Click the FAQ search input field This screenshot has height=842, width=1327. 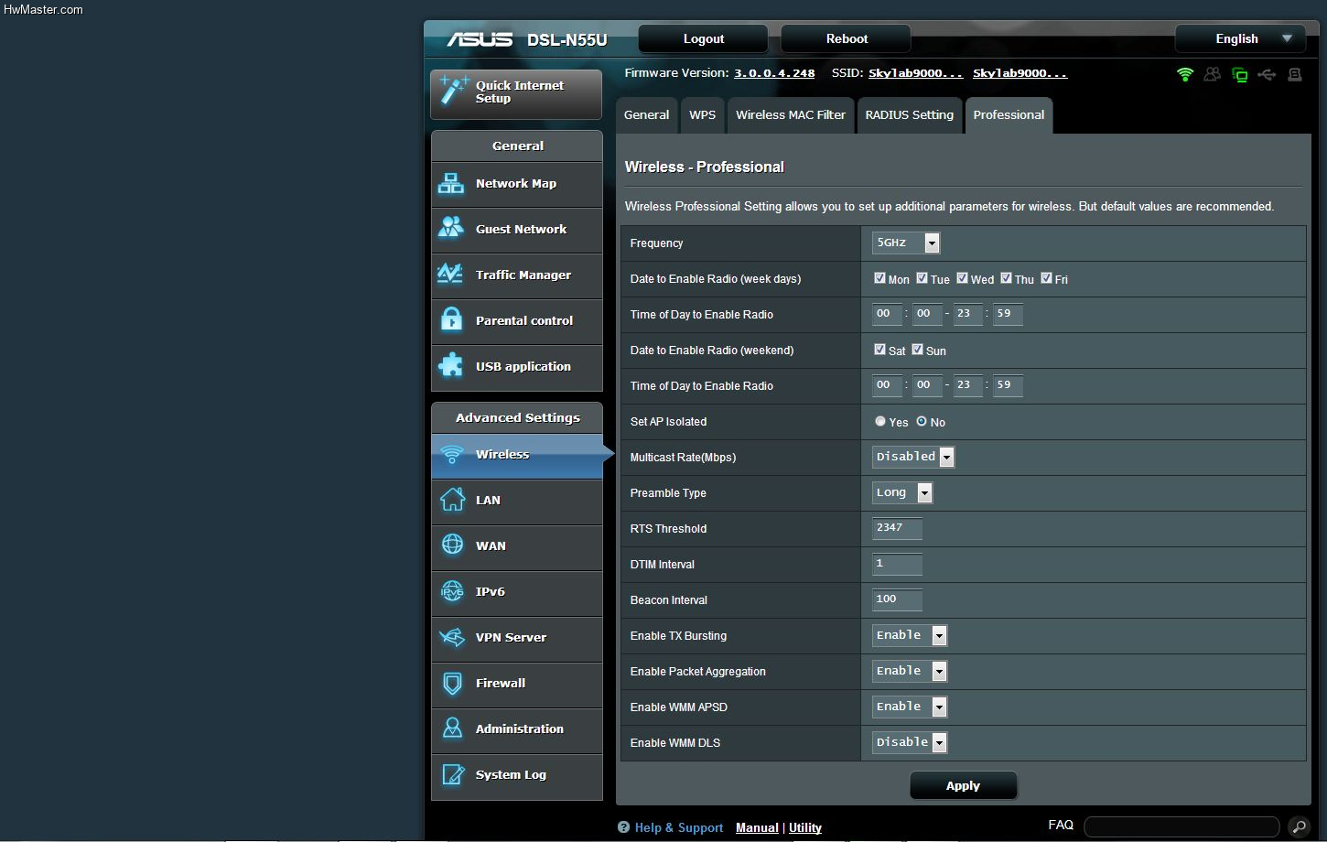[x=1181, y=827]
